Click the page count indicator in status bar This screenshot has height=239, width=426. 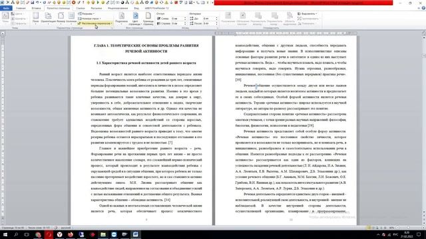[13, 228]
